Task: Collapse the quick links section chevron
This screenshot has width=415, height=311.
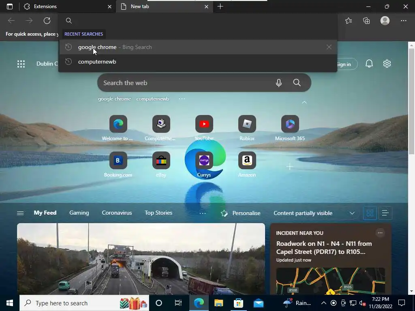Action: point(304,102)
